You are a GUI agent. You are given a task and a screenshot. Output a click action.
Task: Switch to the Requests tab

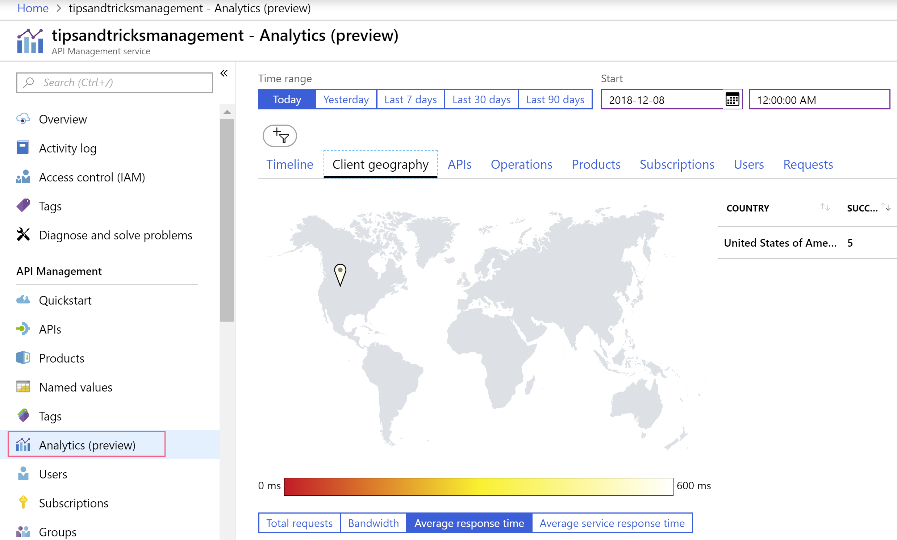(x=808, y=164)
